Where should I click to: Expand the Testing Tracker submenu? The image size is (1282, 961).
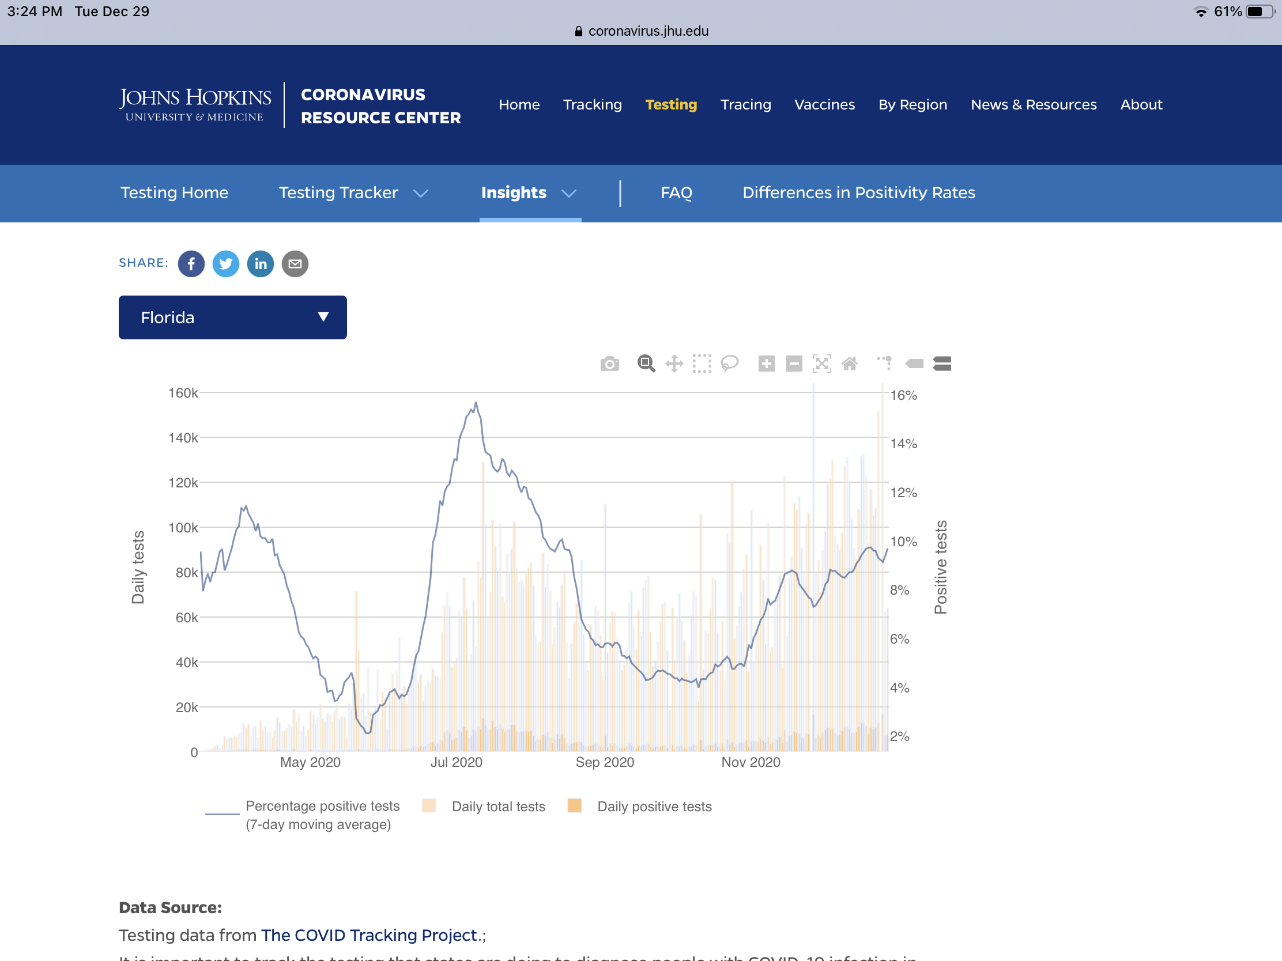point(421,194)
